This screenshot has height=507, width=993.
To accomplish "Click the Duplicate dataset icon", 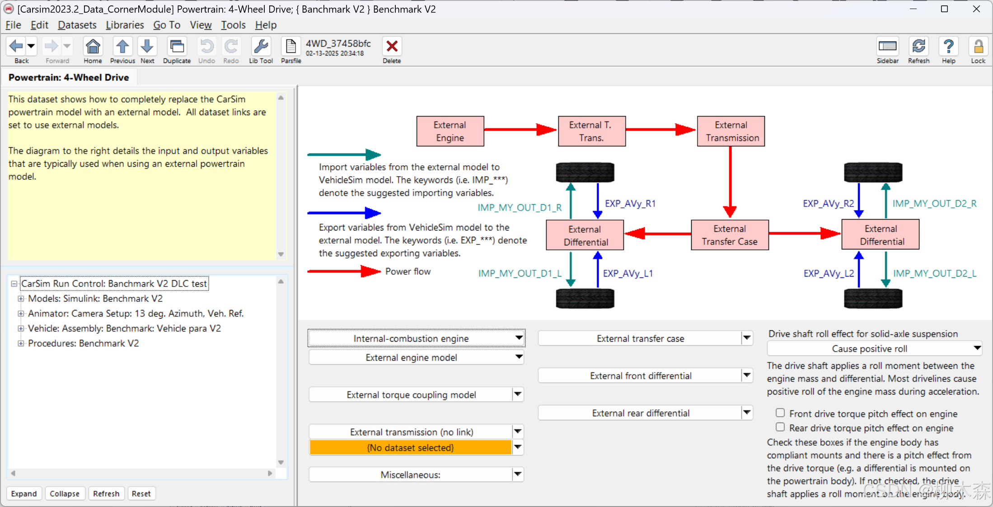I will click(x=177, y=47).
